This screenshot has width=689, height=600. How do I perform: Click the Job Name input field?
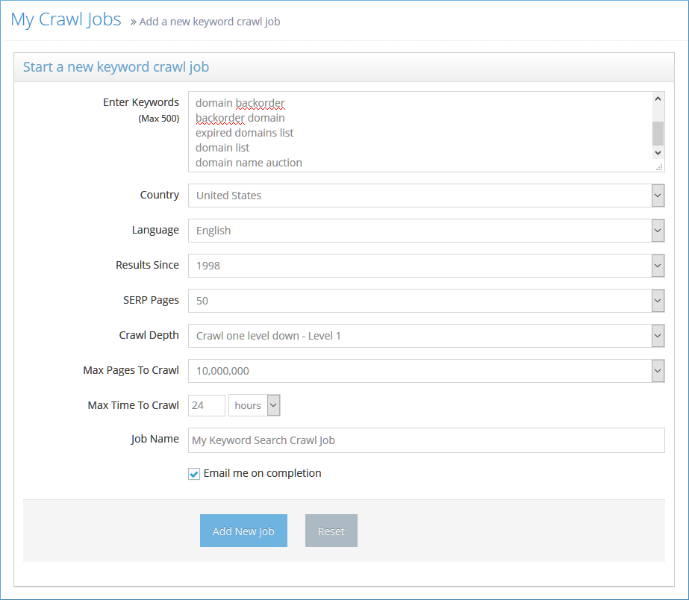click(426, 440)
